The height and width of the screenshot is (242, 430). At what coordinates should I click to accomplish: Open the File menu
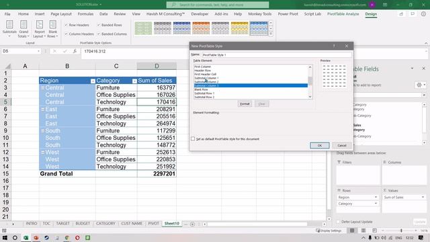7,14
